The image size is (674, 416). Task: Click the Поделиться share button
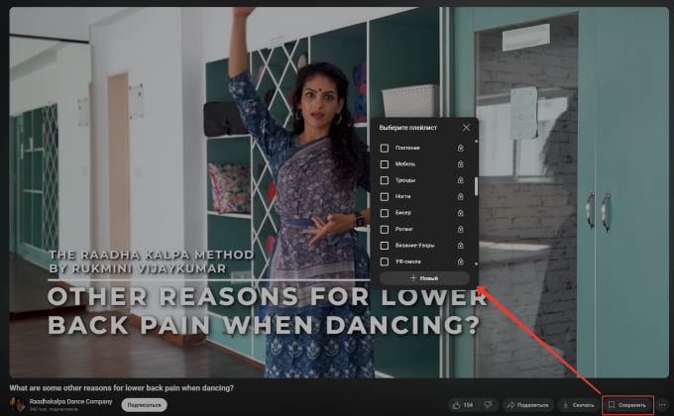(527, 405)
